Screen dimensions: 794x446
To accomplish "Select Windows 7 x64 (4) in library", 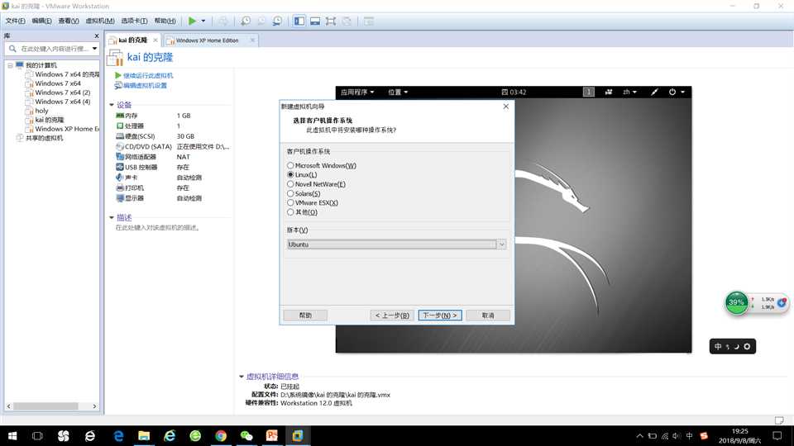I will (62, 102).
